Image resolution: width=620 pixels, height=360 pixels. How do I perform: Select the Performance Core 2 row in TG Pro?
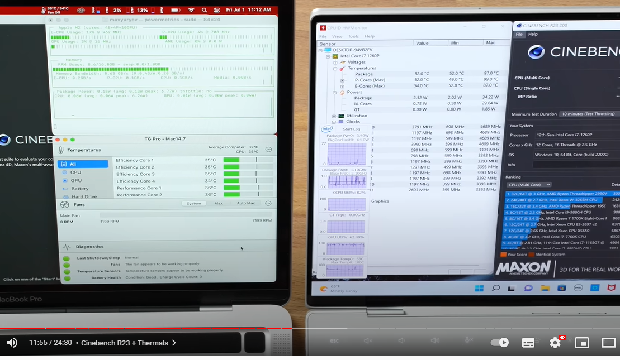(194, 195)
